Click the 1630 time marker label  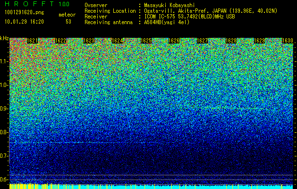pos(288,41)
